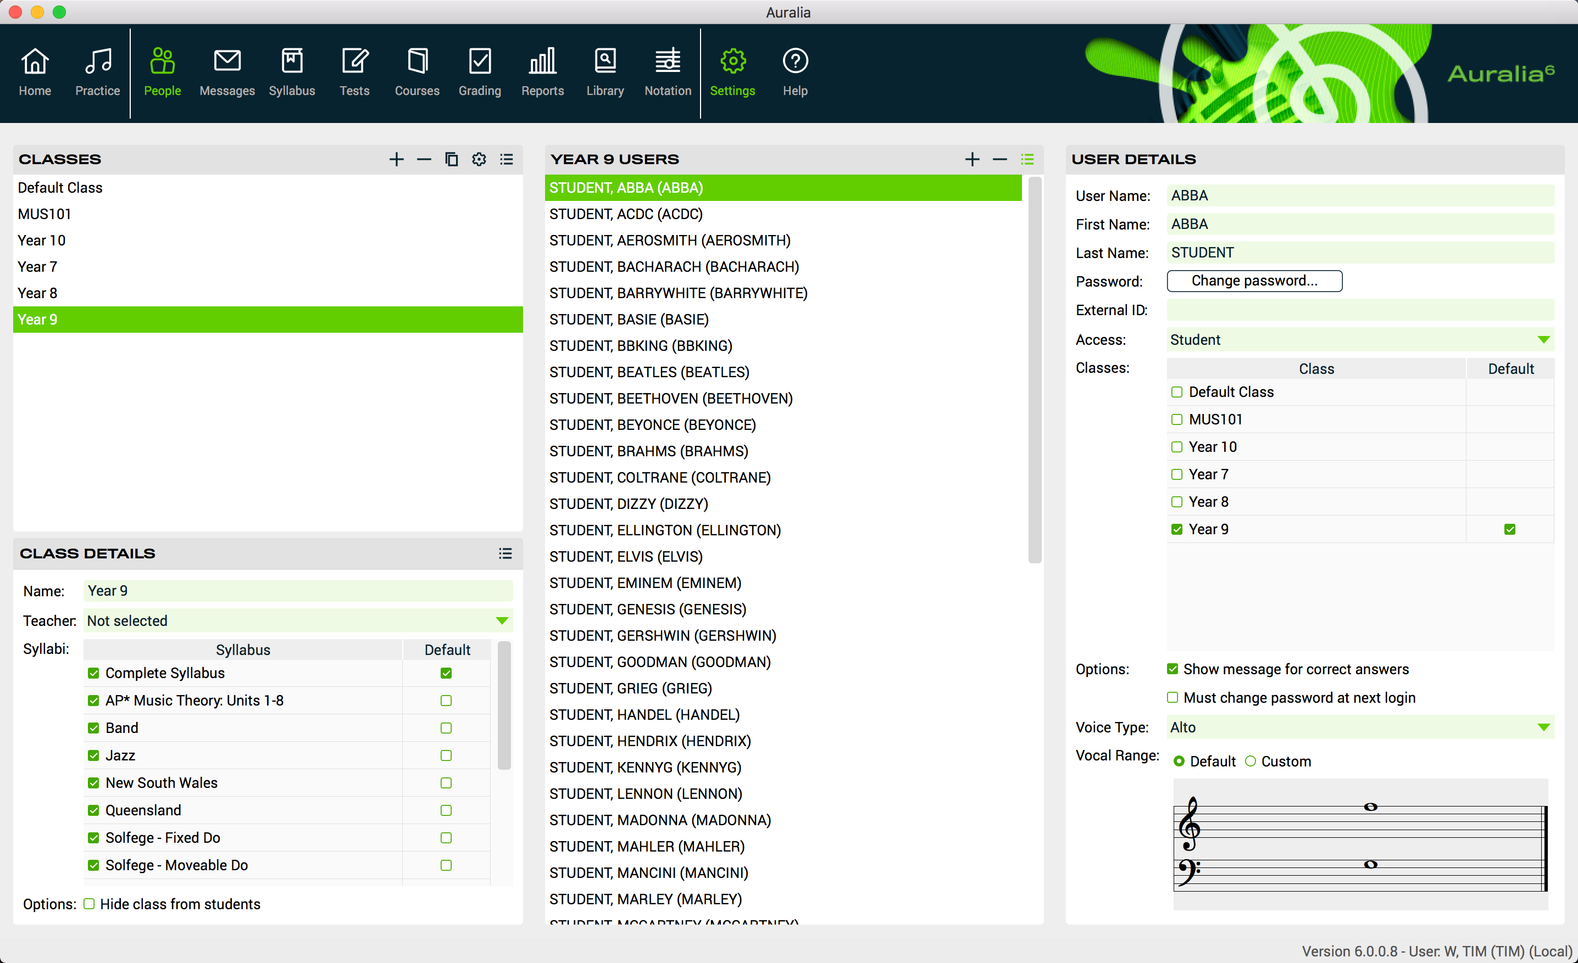Open the Reports section

542,72
